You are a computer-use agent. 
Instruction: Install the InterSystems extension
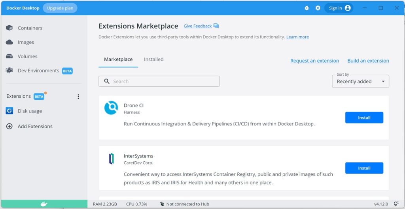point(364,168)
